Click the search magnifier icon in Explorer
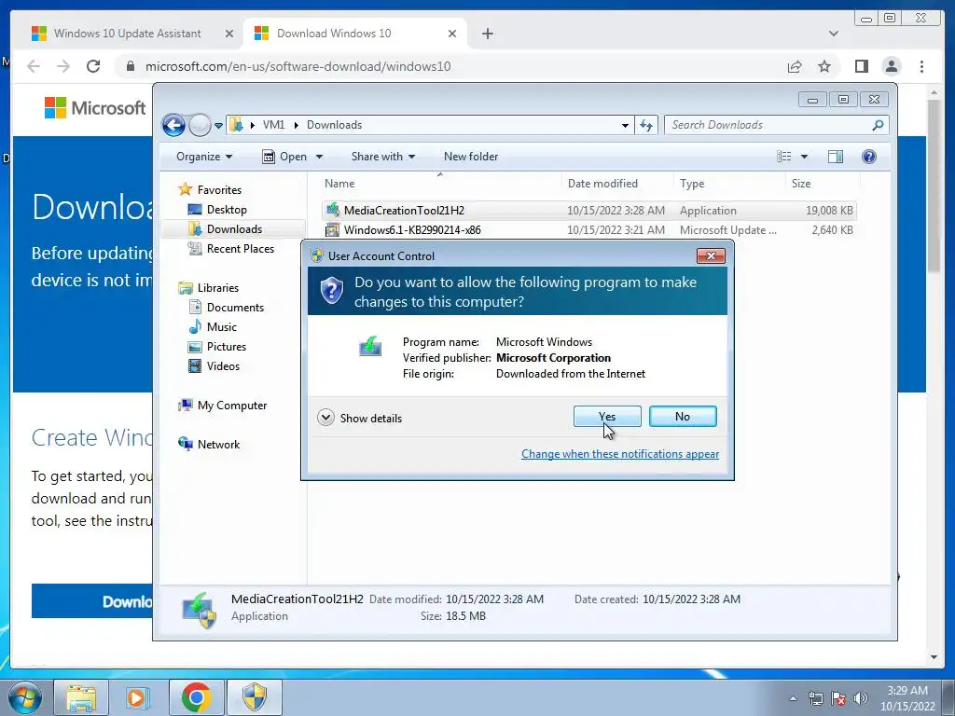The width and height of the screenshot is (955, 716). click(878, 125)
